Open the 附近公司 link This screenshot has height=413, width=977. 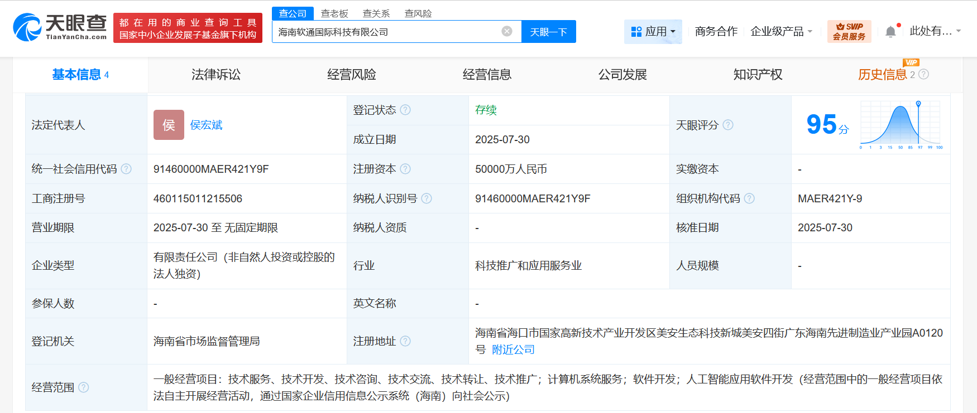[513, 349]
